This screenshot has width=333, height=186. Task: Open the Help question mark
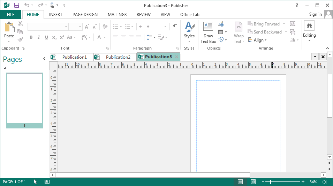click(297, 5)
